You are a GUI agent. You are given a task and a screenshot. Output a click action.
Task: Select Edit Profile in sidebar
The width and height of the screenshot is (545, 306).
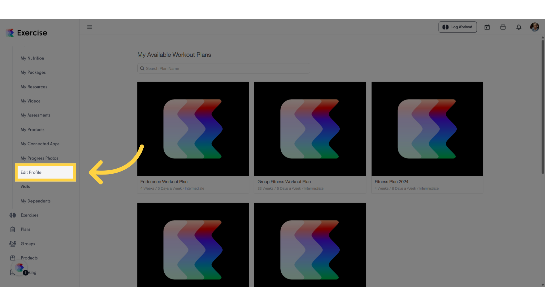[45, 172]
